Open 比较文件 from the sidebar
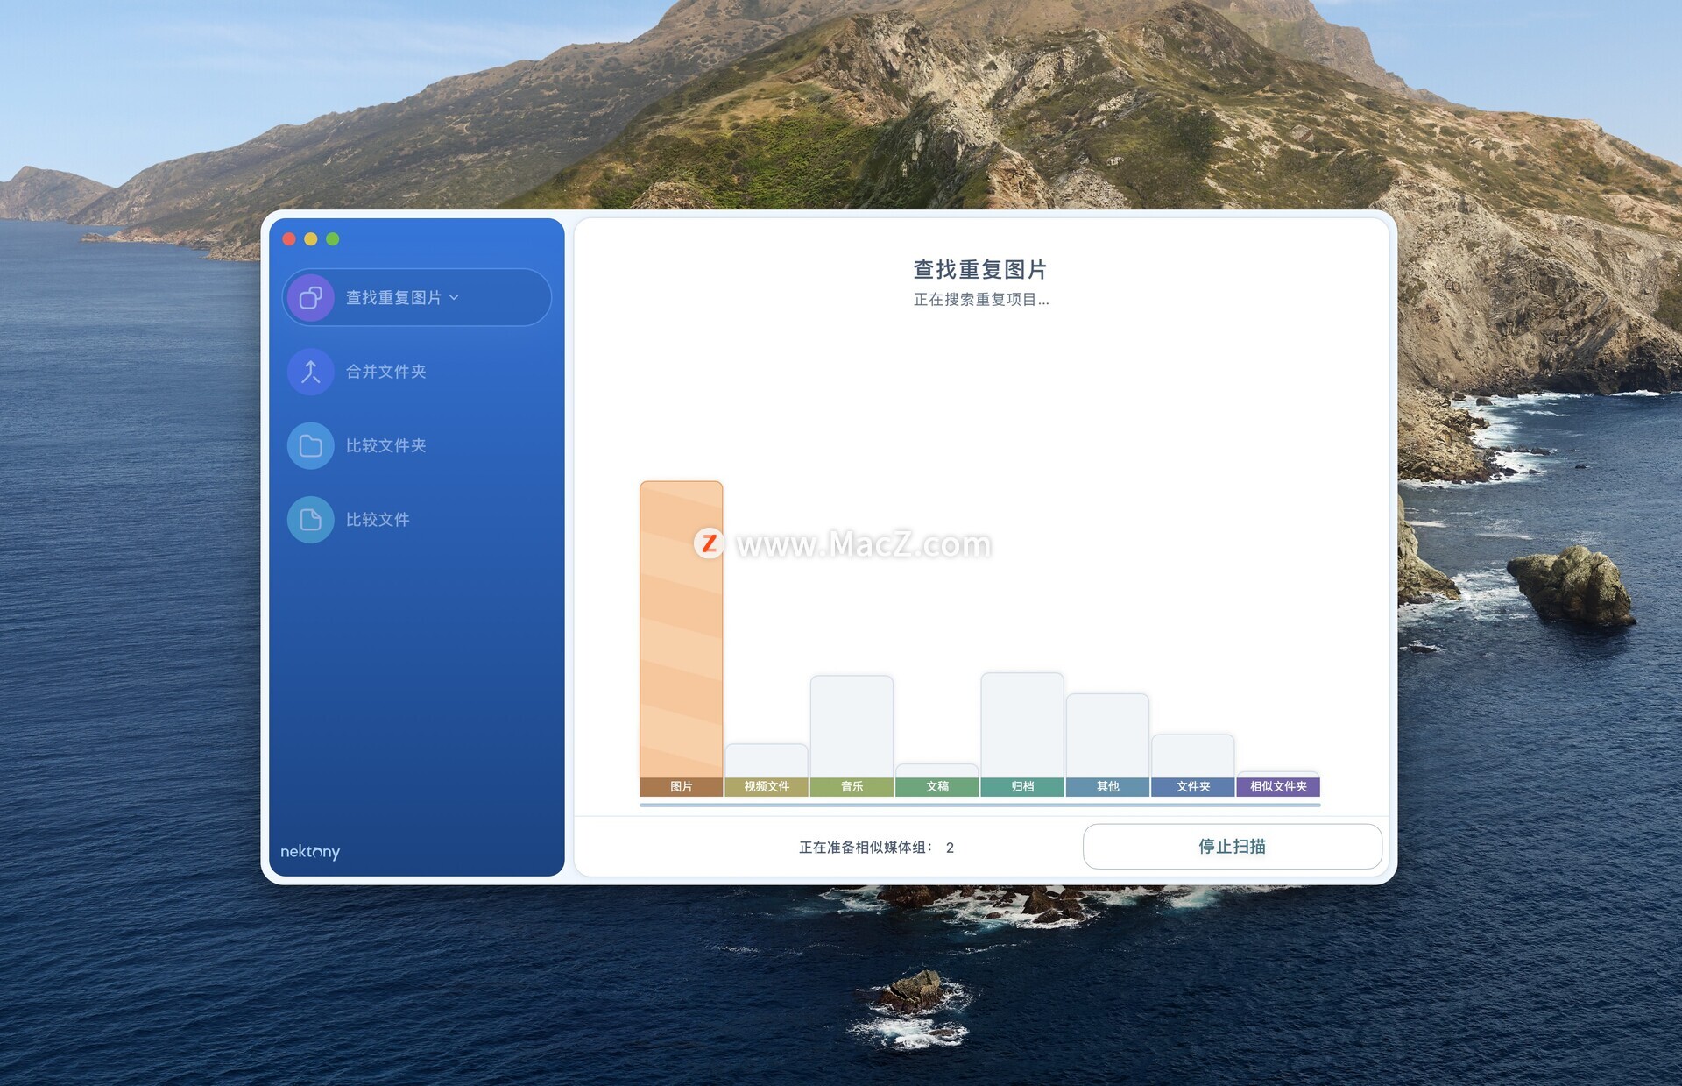1682x1086 pixels. 378,520
